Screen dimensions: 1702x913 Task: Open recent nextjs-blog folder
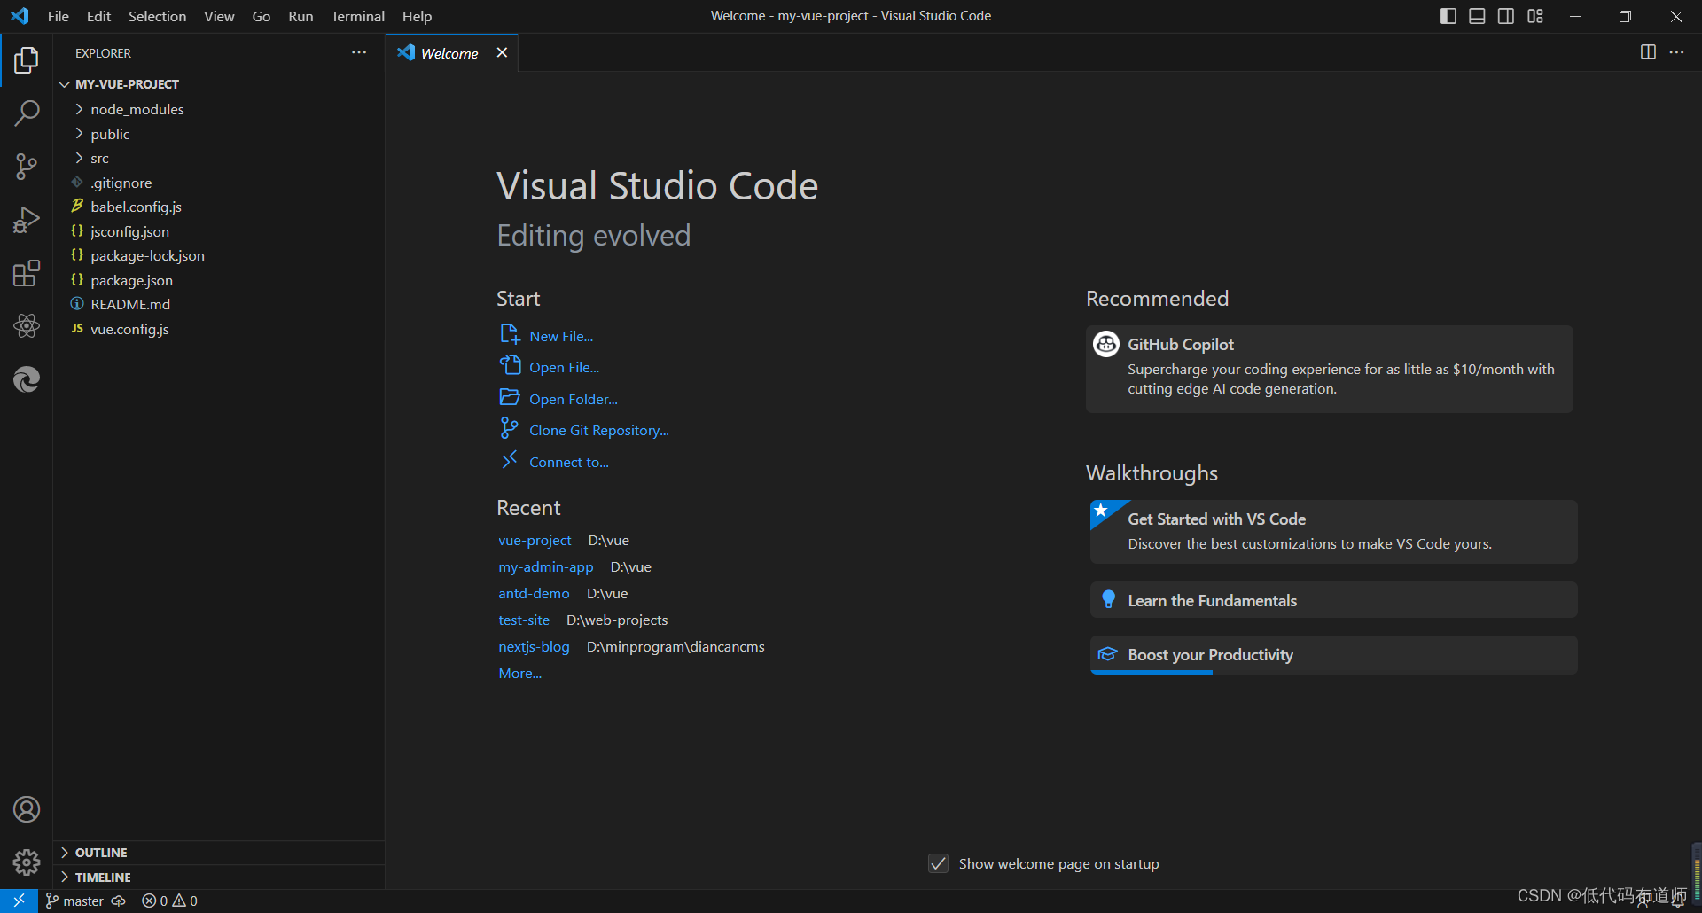pos(534,646)
